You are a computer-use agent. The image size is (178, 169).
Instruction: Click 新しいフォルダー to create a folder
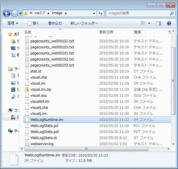click(x=84, y=23)
